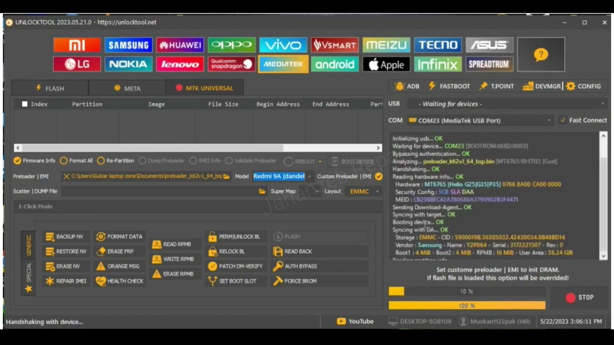This screenshot has width=614, height=345.
Task: Open CONFIG settings
Action: pyautogui.click(x=583, y=86)
